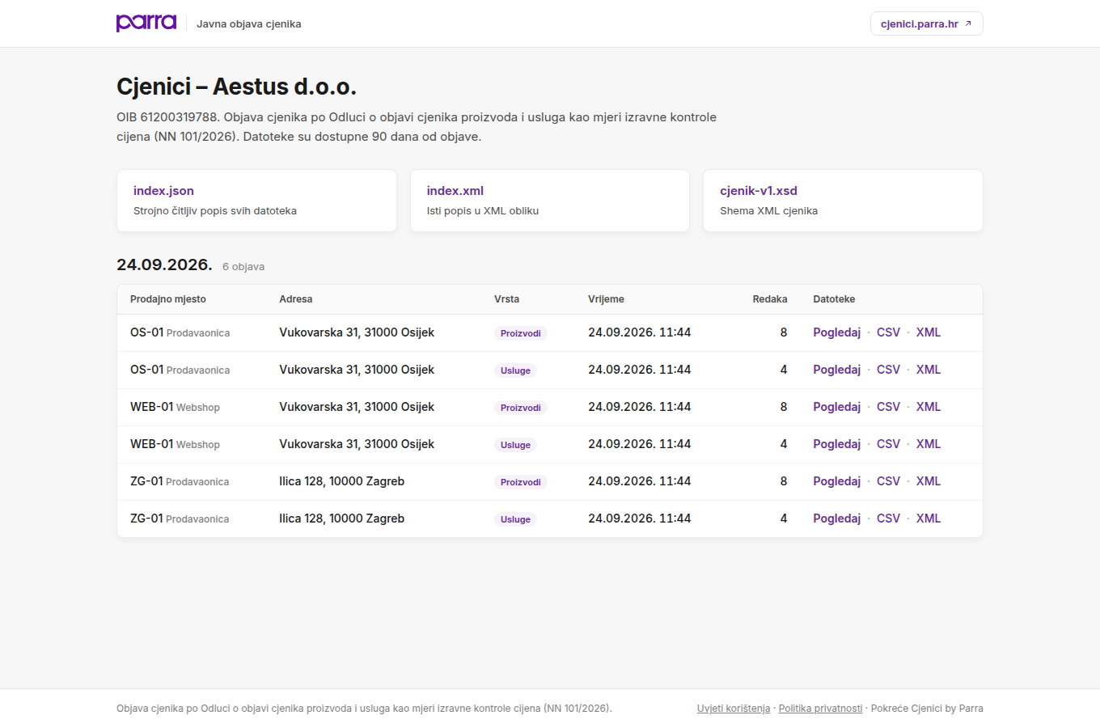Open the index.json file card
Image resolution: width=1100 pixels, height=728 pixels.
click(256, 201)
